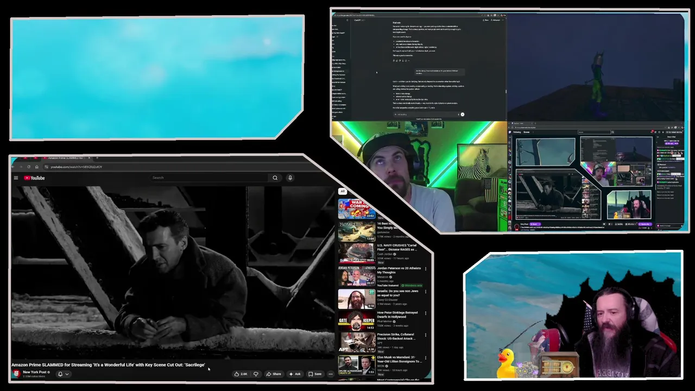
Task: Click title 'U.S. NAVY CRUSHES Cartel Fleet'
Action: coord(397,248)
